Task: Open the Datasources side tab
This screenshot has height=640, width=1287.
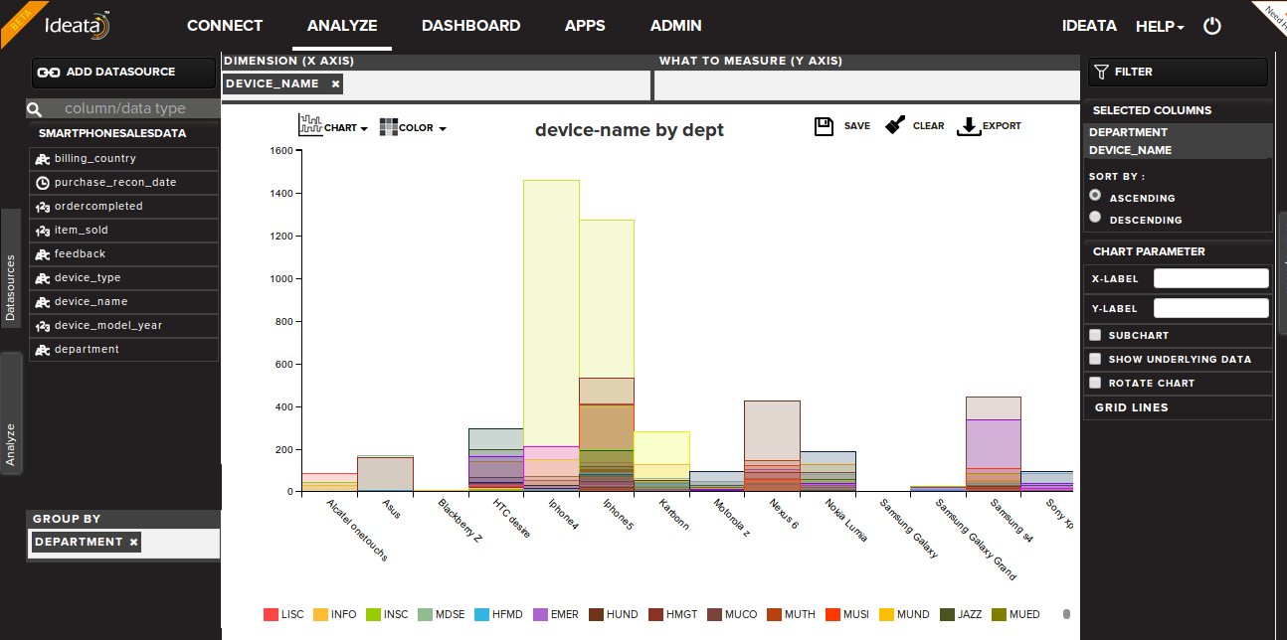Action: pos(11,267)
